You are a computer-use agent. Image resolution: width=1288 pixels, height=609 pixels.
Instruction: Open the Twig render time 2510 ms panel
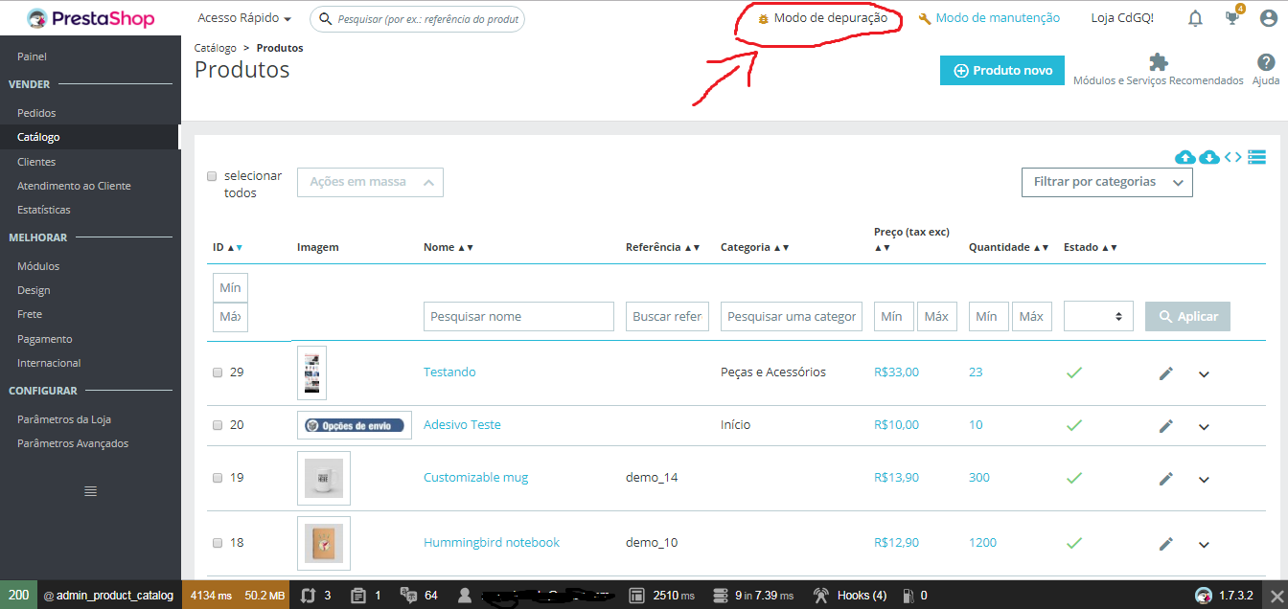662,595
